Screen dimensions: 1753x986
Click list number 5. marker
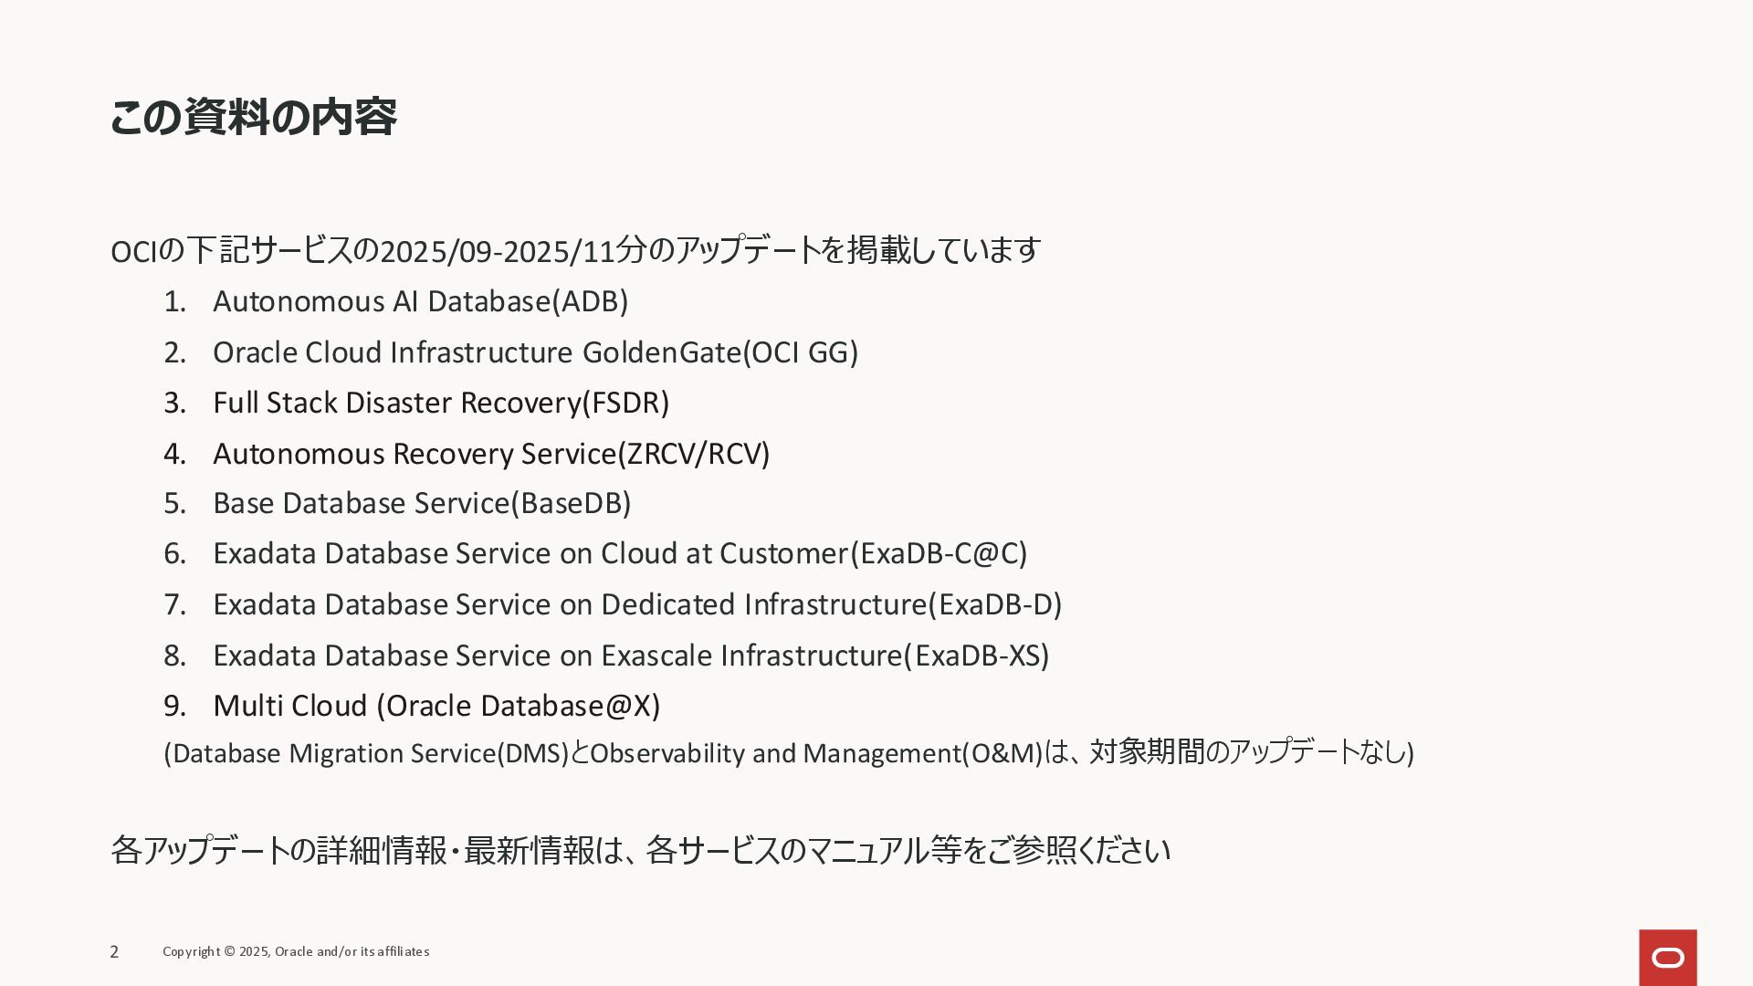pyautogui.click(x=174, y=503)
